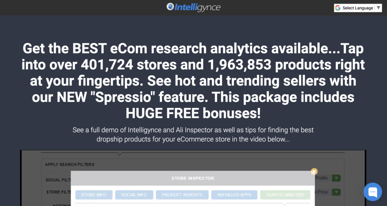Click the main headline about eCom analytics
The width and height of the screenshot is (387, 206).
193,81
